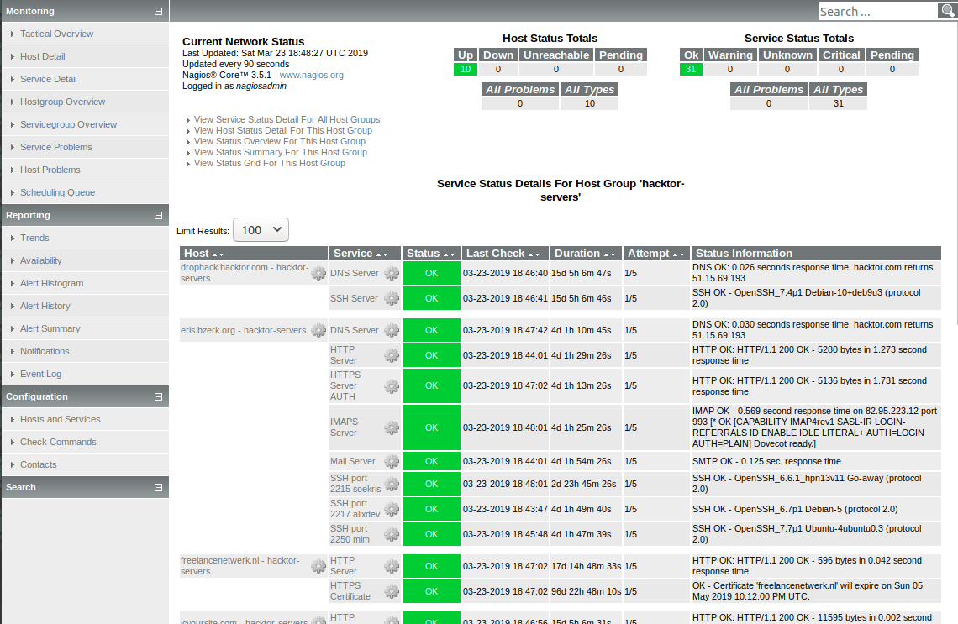Open the Trends report

[x=34, y=238]
